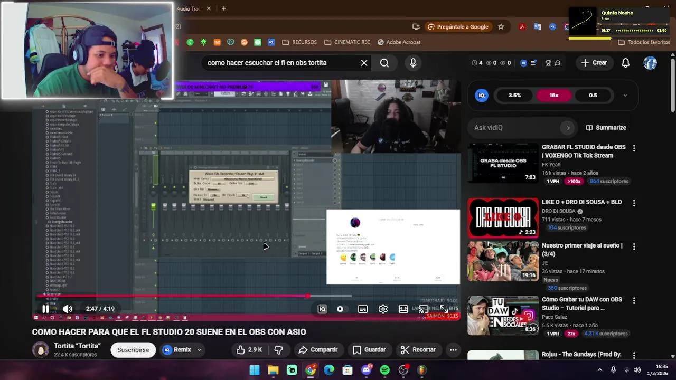Open options for GRABAR FL STUDIO video
The width and height of the screenshot is (676, 380).
634,148
